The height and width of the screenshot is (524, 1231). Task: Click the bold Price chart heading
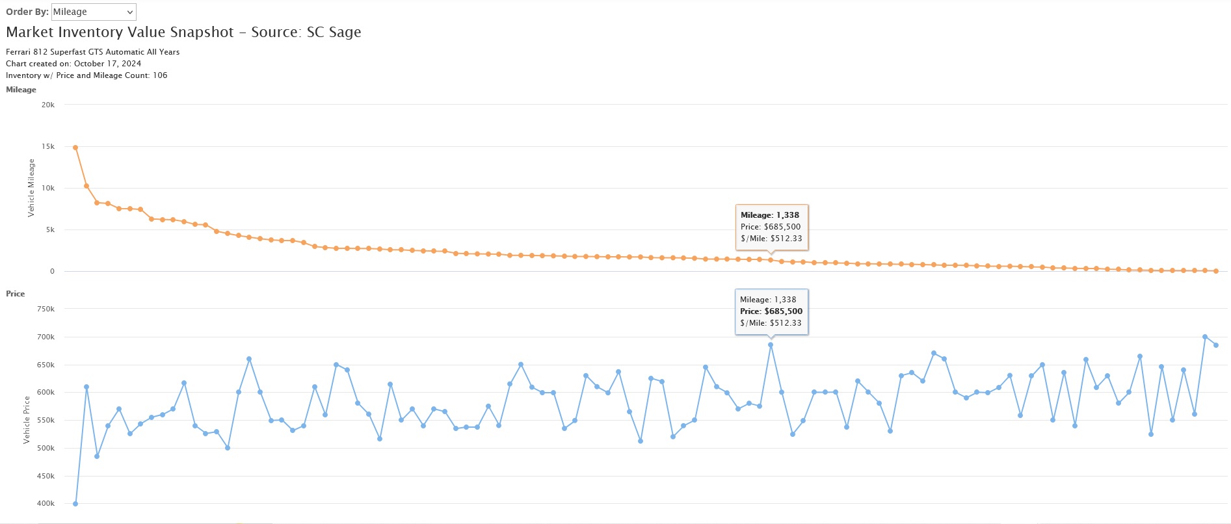tap(16, 294)
